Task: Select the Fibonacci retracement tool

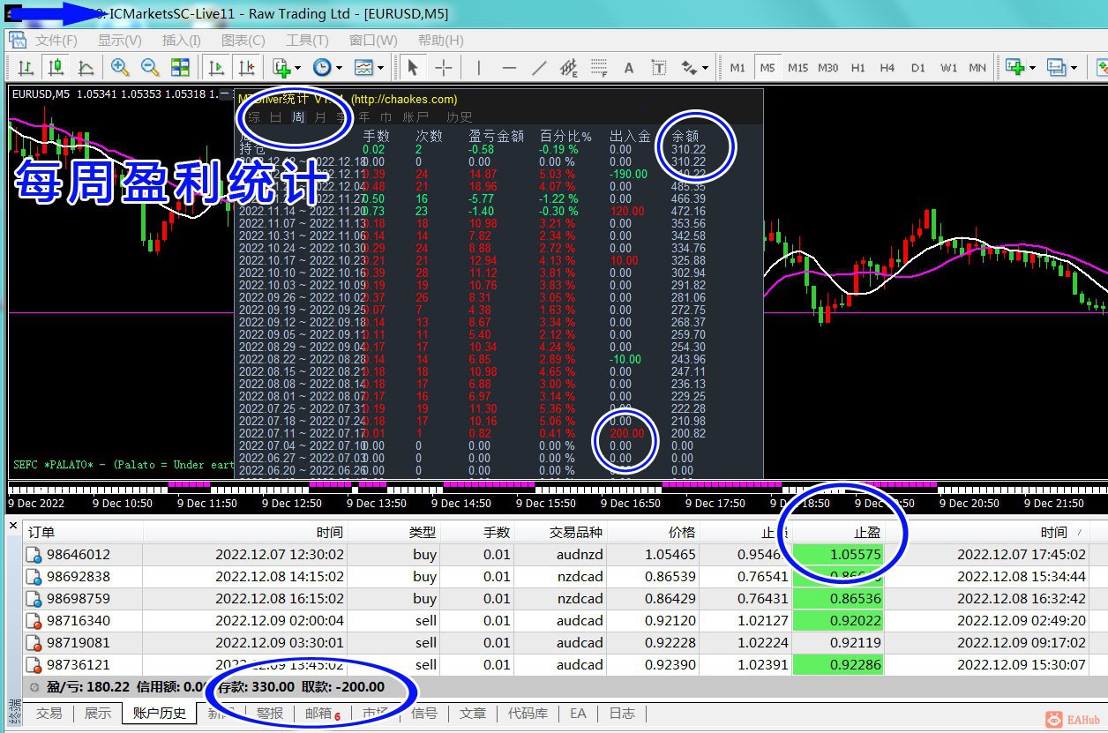Action: point(599,68)
